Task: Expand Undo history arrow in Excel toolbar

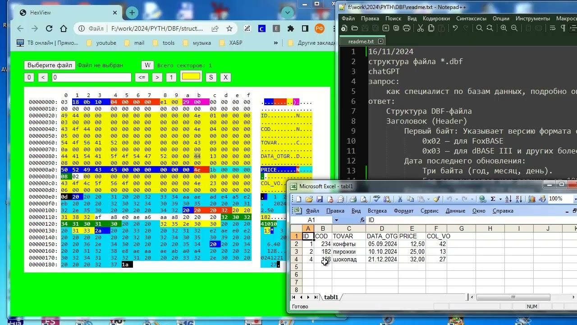Action: pyautogui.click(x=457, y=199)
